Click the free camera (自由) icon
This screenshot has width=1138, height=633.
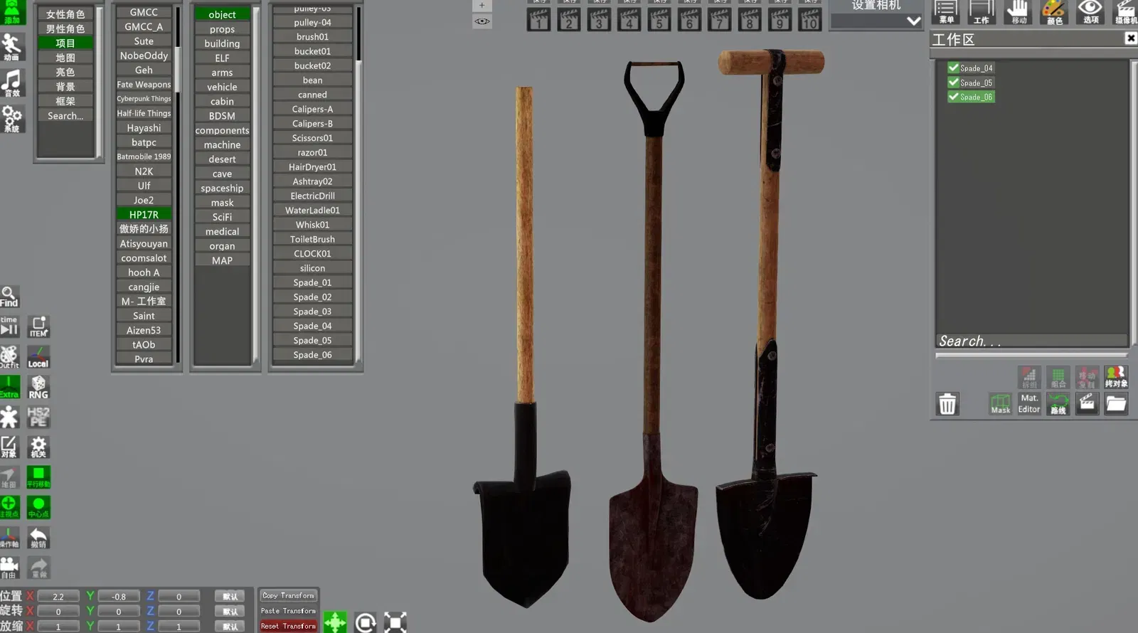(x=9, y=568)
